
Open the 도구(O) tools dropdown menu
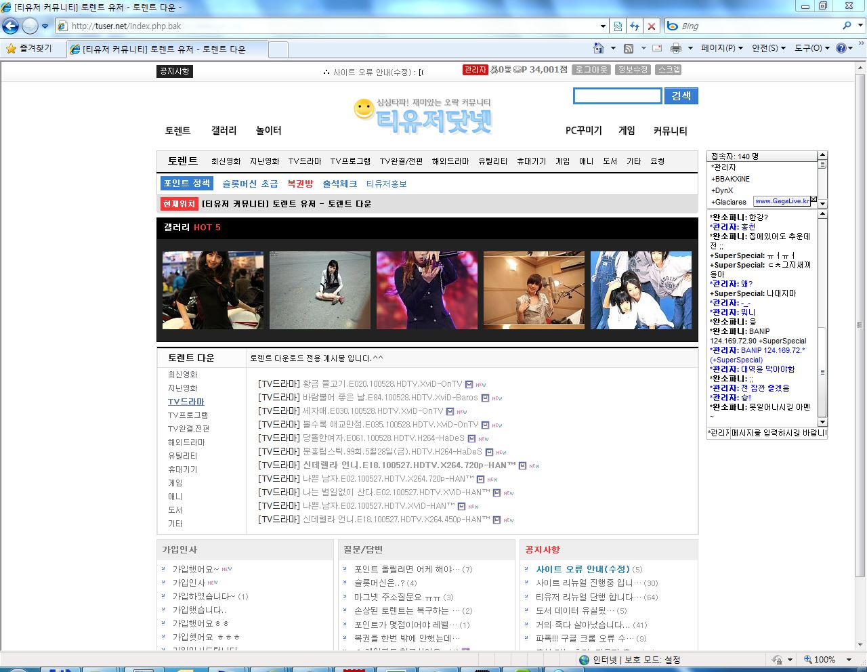[x=811, y=48]
